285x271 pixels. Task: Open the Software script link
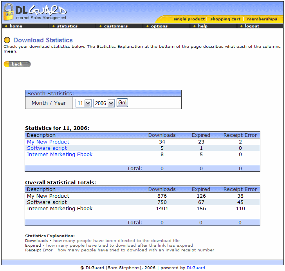(x=47, y=148)
